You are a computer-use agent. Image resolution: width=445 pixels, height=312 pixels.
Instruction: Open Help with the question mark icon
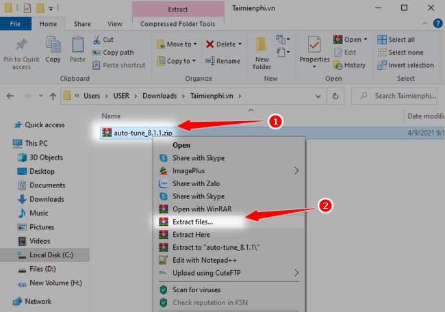[437, 23]
